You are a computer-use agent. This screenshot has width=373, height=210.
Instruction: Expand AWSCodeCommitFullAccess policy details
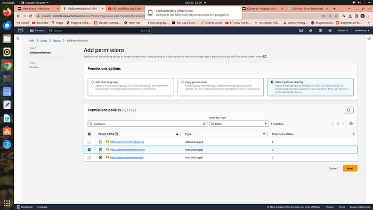tap(101, 142)
